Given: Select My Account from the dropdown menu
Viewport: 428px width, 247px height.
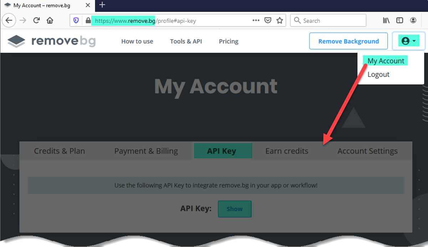Looking at the screenshot, I should click(386, 61).
